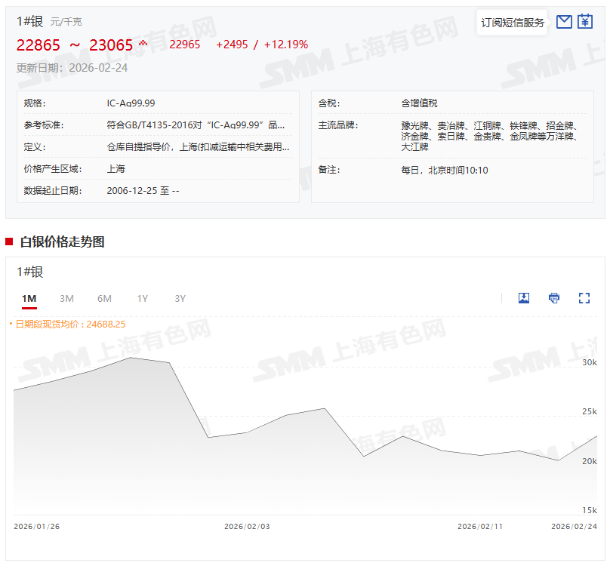
Task: Select the 1Y chart range
Action: [142, 299]
